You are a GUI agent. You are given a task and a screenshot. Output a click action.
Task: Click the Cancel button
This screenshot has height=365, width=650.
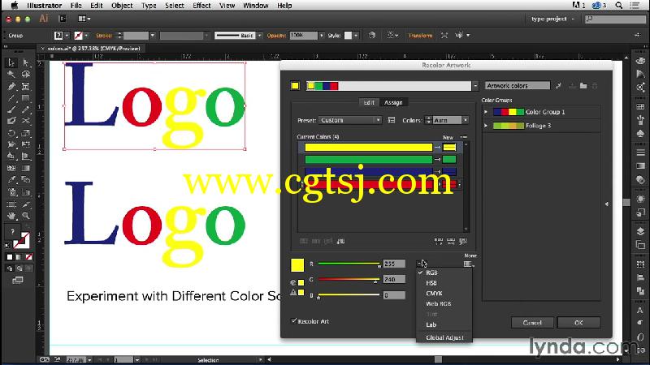tap(532, 322)
